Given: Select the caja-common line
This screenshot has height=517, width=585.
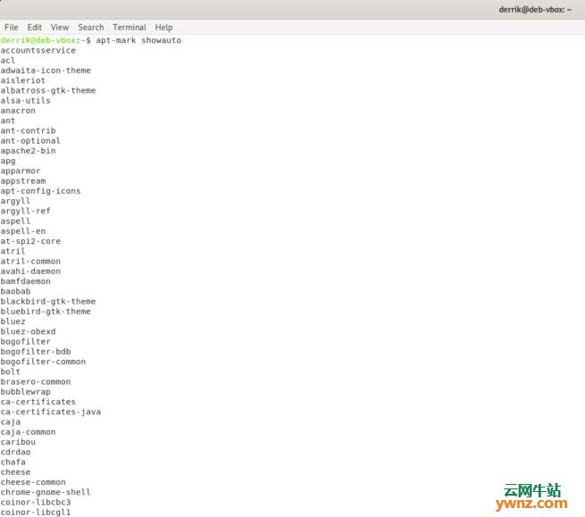Looking at the screenshot, I should tap(28, 432).
